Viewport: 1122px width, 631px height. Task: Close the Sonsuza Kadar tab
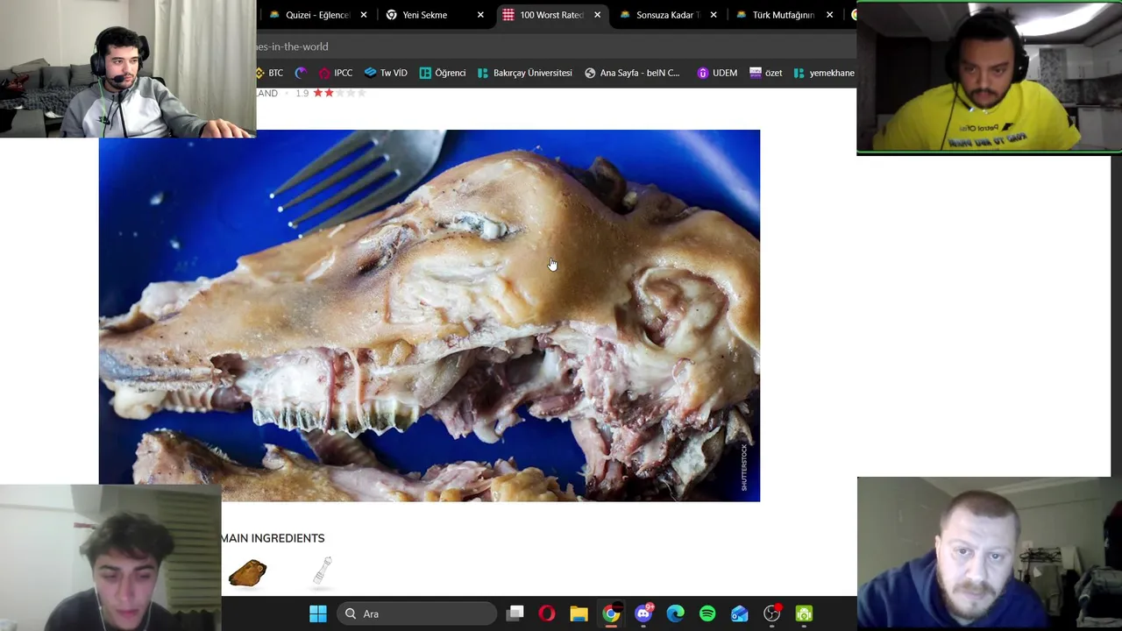click(714, 15)
